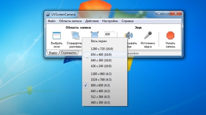Select 426 x 240 (16:9) size

click(x=105, y=66)
